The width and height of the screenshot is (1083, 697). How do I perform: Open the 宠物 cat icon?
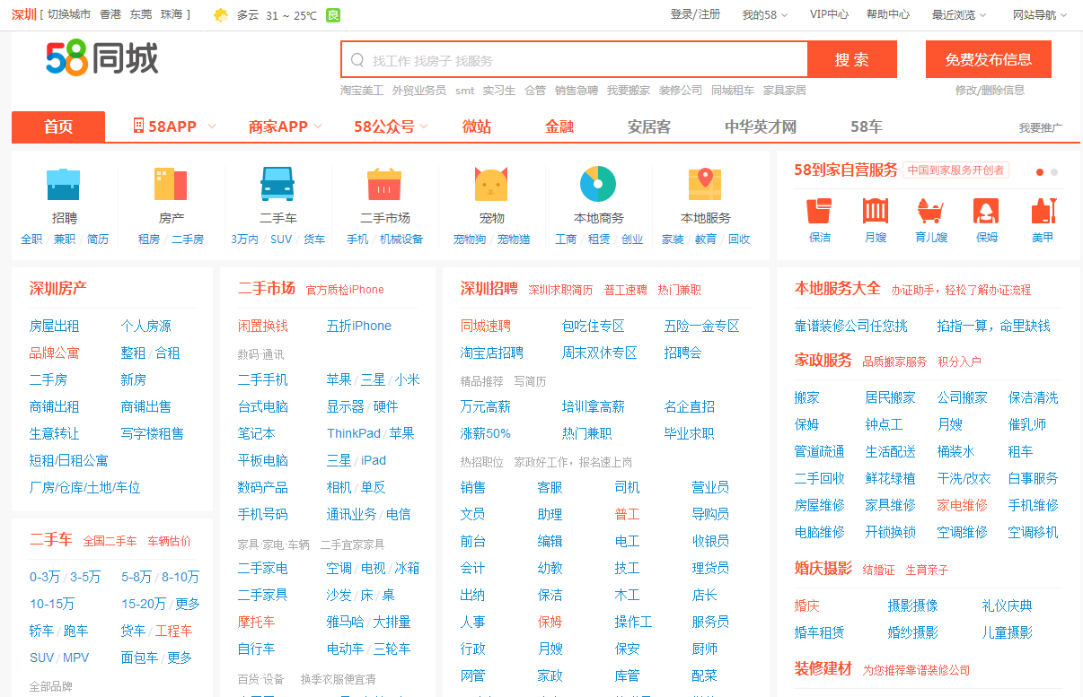click(x=491, y=184)
